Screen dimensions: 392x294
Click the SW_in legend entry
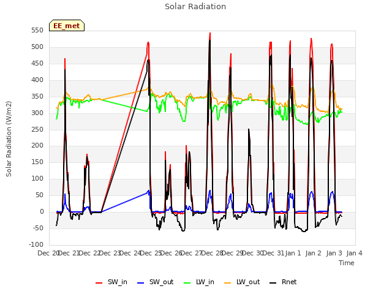click(111, 282)
